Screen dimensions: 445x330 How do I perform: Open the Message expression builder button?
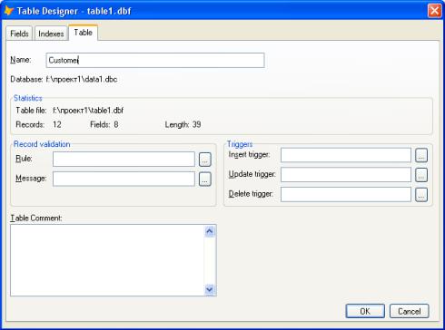coord(205,180)
